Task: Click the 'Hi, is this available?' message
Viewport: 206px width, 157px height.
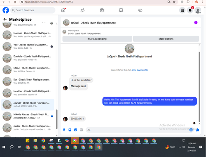Action: pyautogui.click(x=81, y=80)
